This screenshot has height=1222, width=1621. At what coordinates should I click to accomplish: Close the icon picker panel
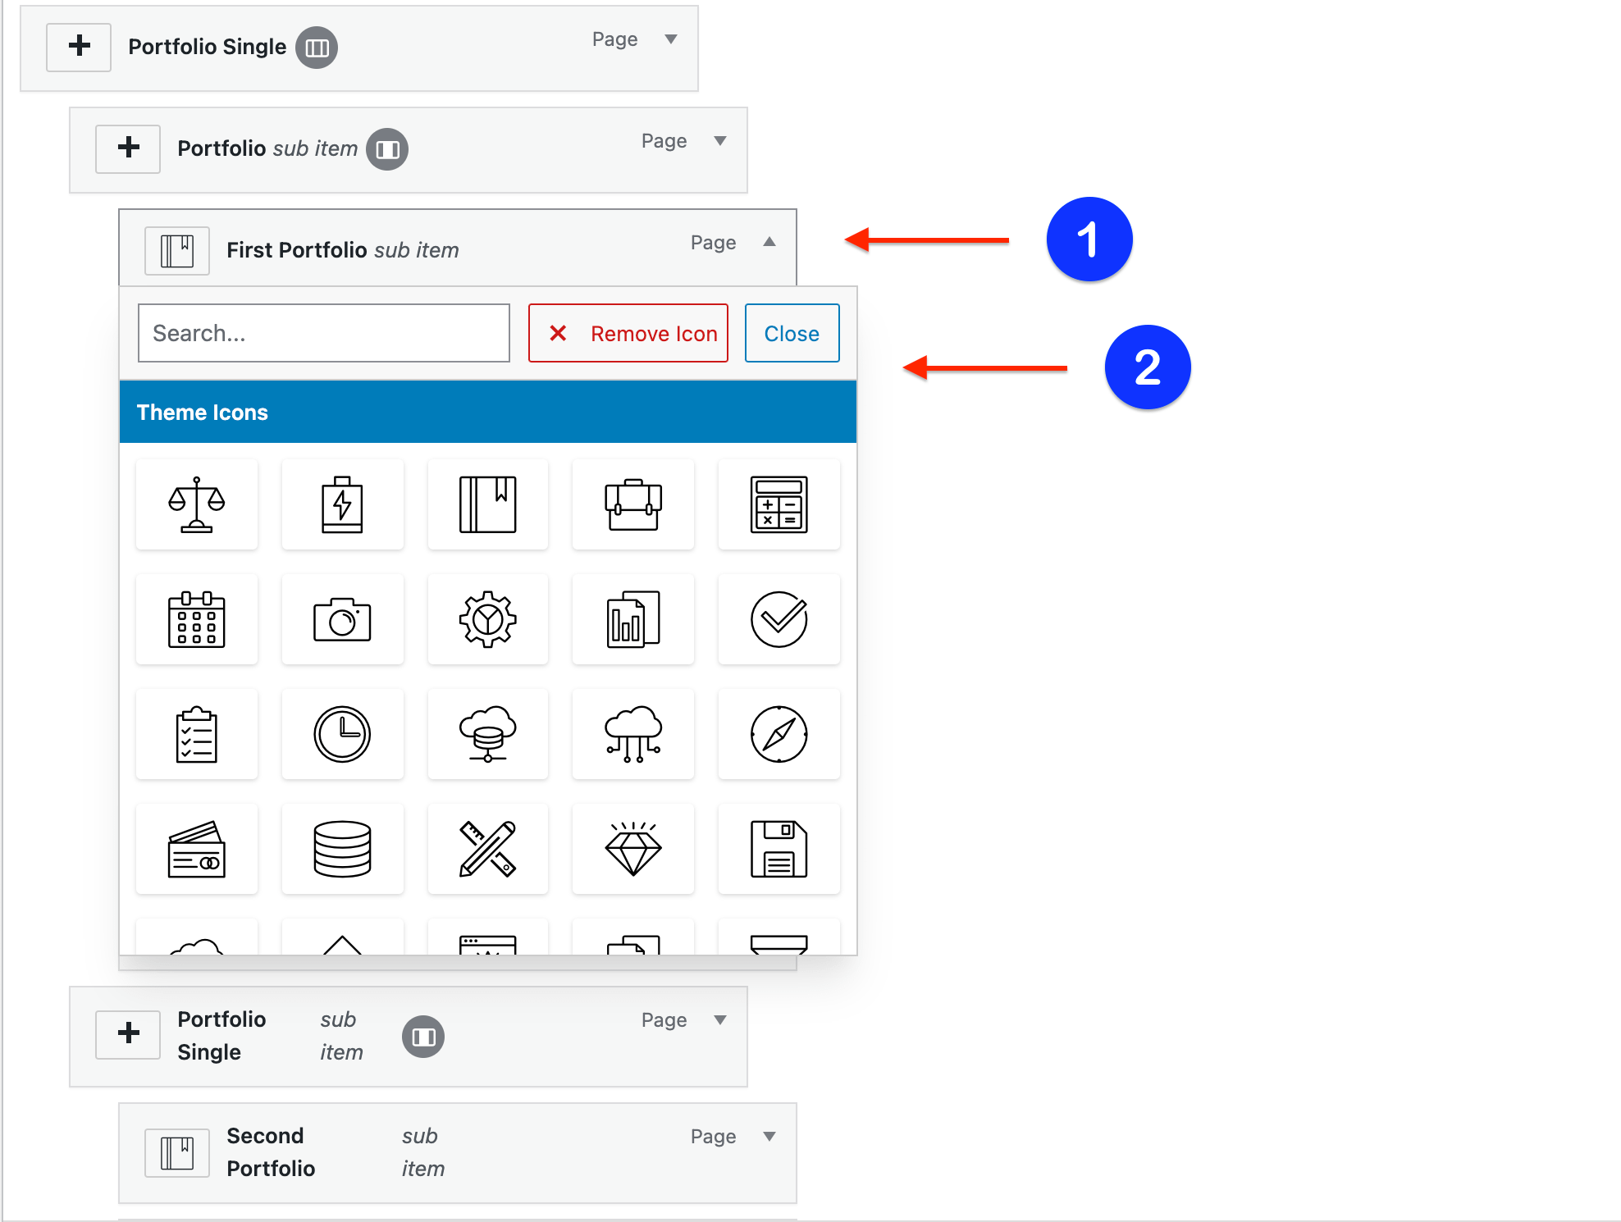click(792, 333)
